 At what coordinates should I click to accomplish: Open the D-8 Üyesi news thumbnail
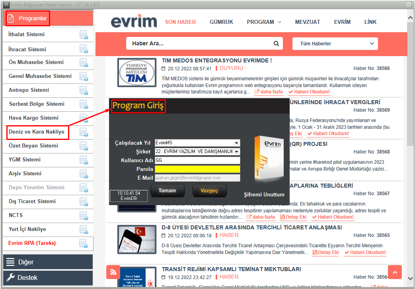[137, 239]
